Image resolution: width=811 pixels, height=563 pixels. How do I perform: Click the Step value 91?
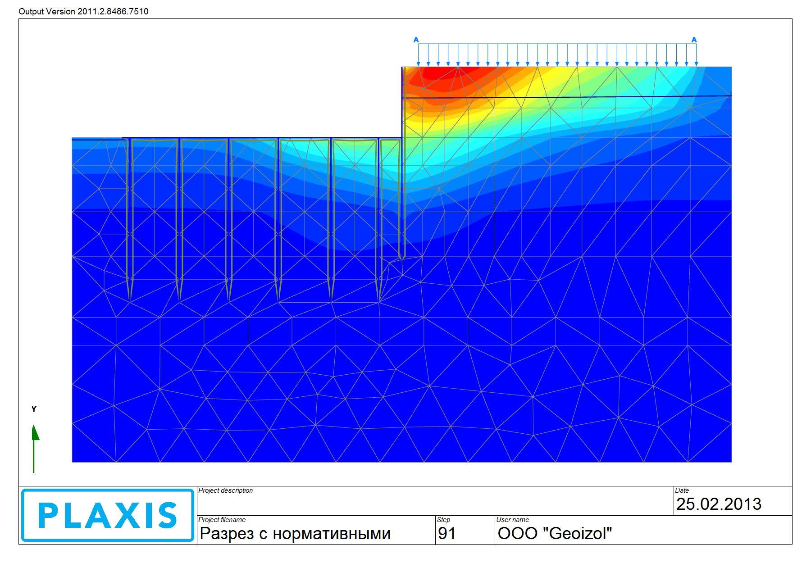(x=447, y=533)
